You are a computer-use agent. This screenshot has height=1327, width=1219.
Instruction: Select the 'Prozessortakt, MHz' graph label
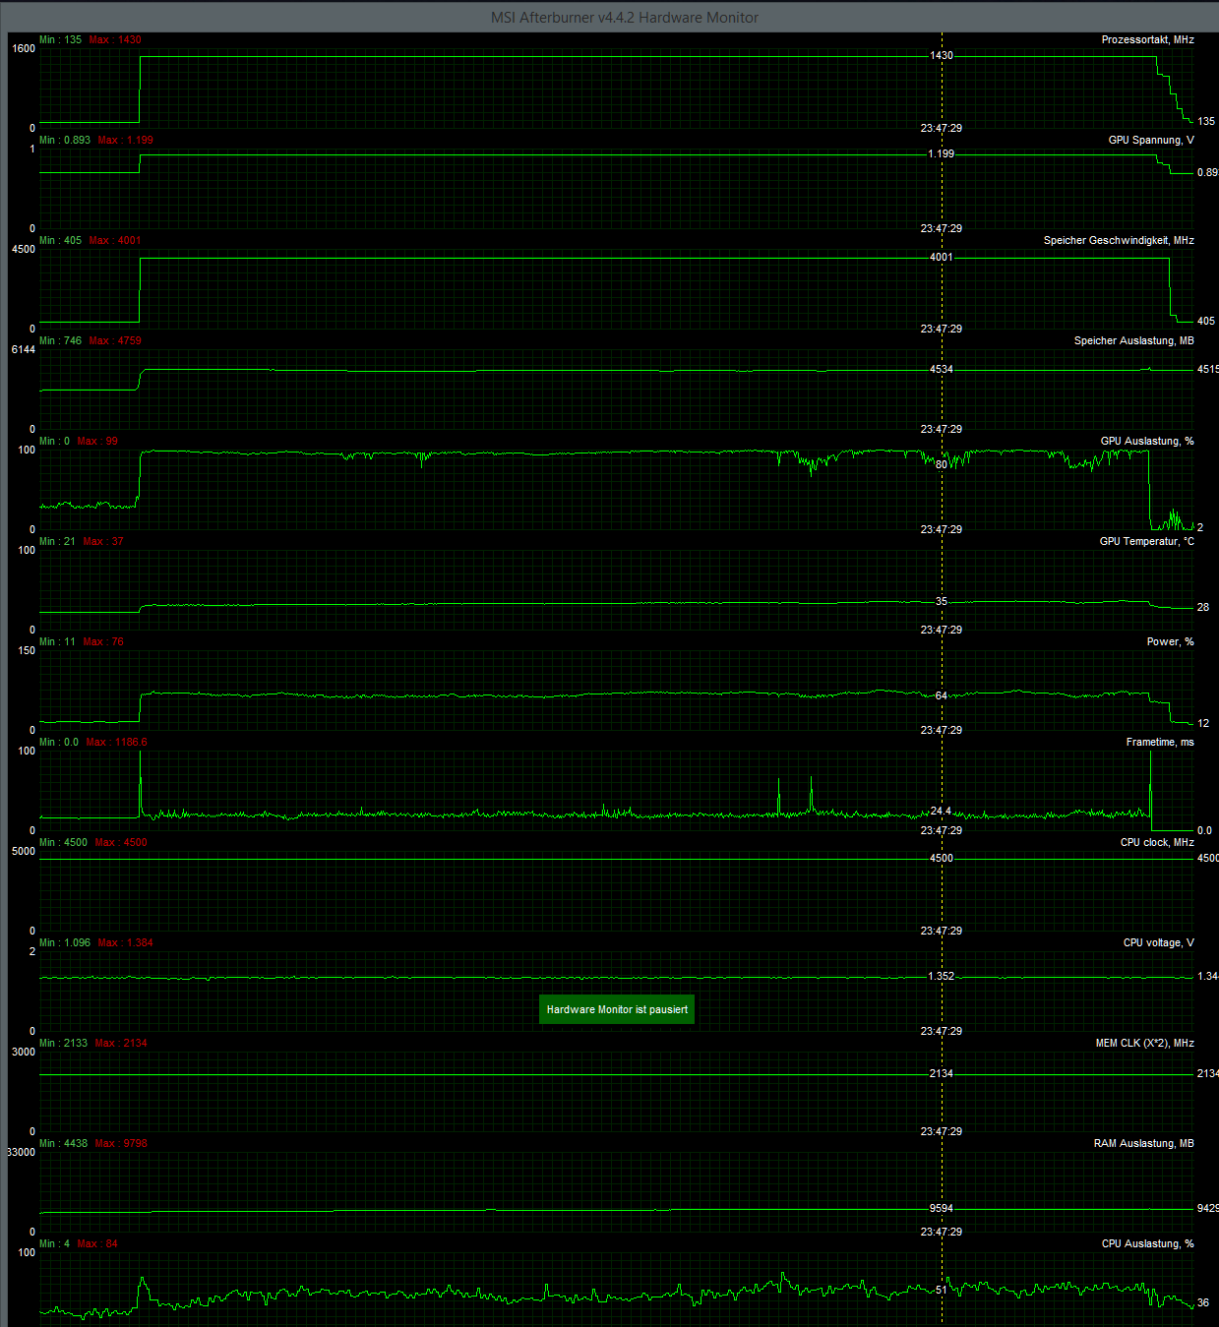click(1147, 40)
